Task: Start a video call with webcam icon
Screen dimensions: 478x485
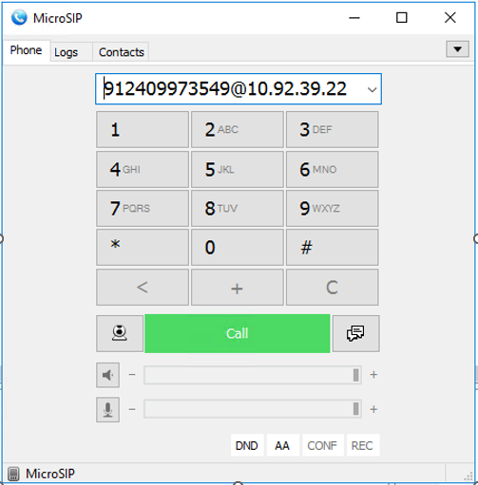Action: (120, 333)
